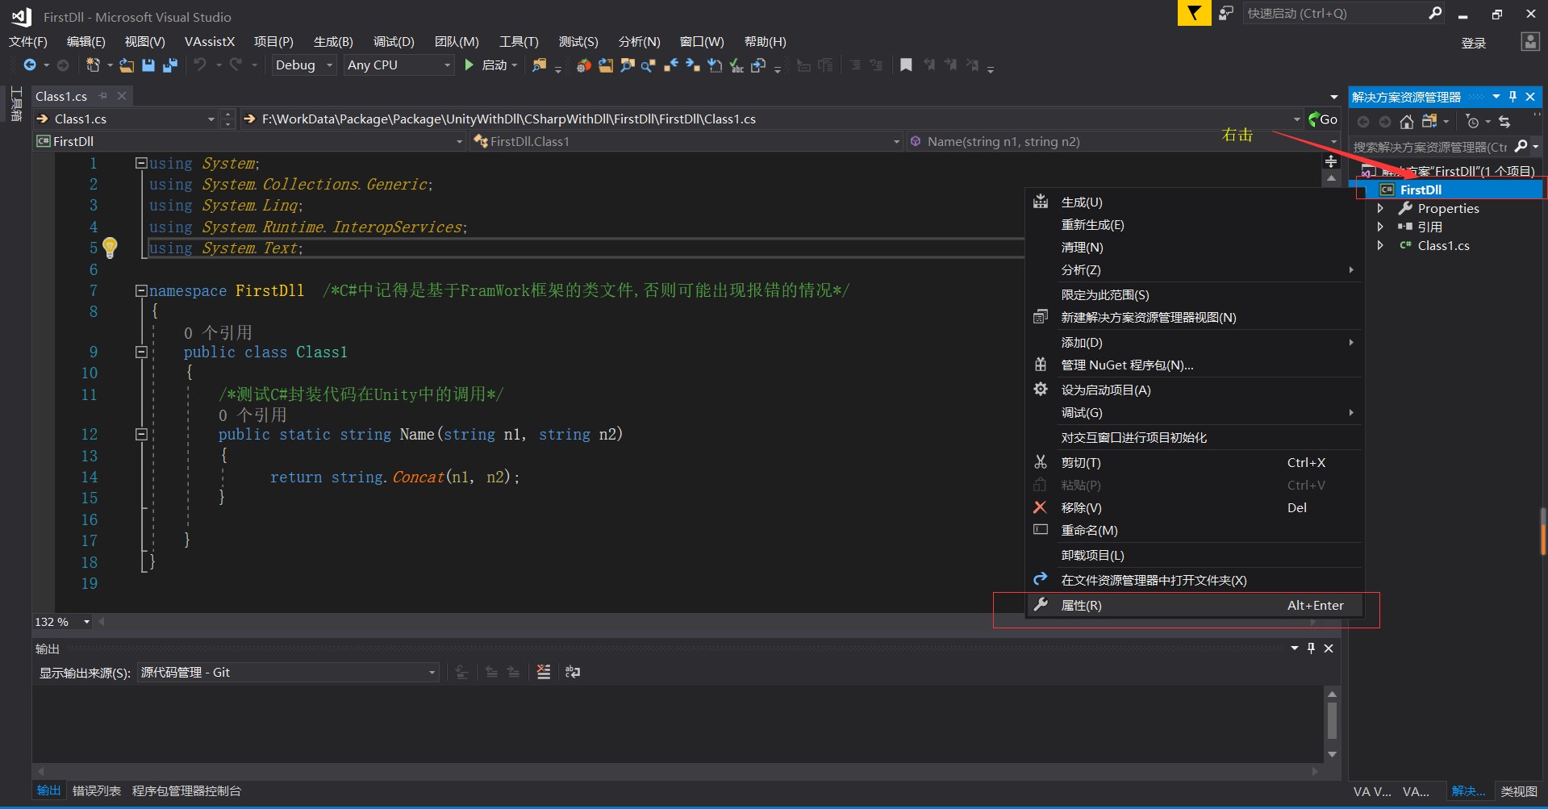
Task: Open the FirstDll.Class1 type dropdown
Action: click(x=686, y=141)
